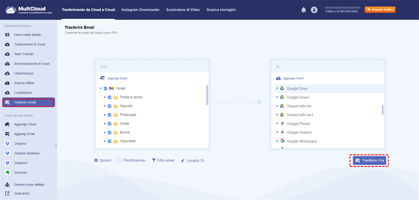Open the user account avatar icon
419x200 pixels.
314,10
